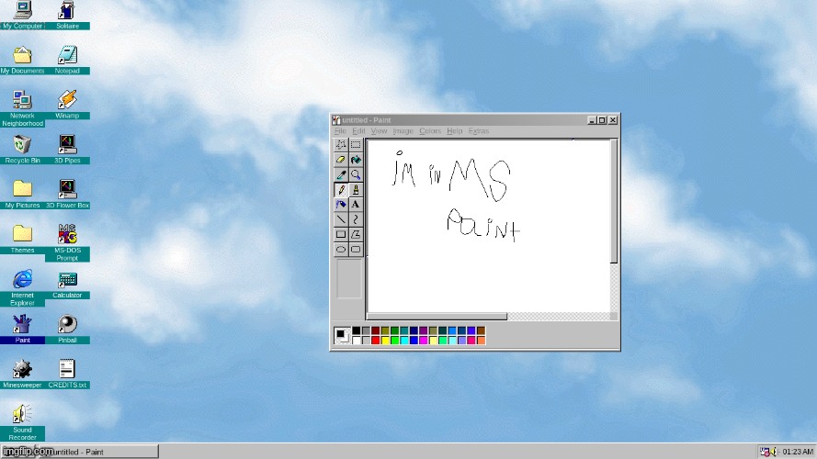Choose the Text tool
Viewport: 817px width, 459px height.
coord(356,205)
